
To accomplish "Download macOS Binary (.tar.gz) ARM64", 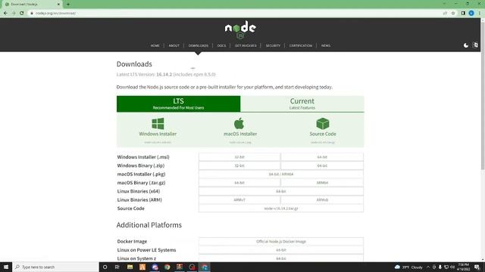I will (322, 183).
